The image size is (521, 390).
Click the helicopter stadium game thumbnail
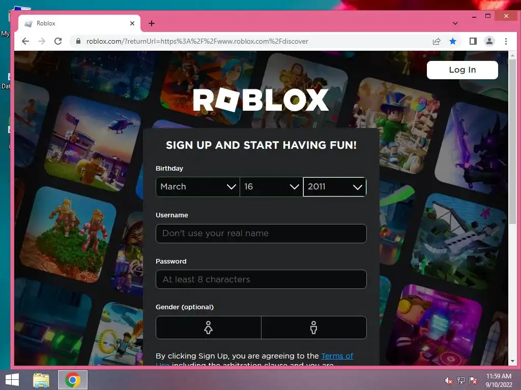pyautogui.click(x=93, y=143)
